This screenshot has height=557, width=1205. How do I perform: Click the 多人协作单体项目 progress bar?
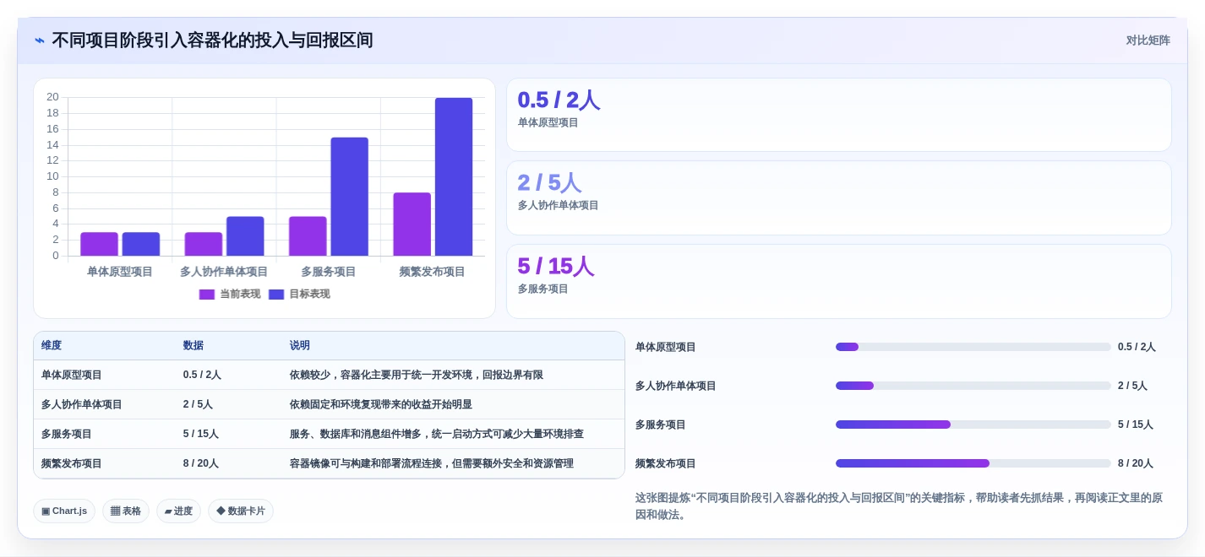973,386
